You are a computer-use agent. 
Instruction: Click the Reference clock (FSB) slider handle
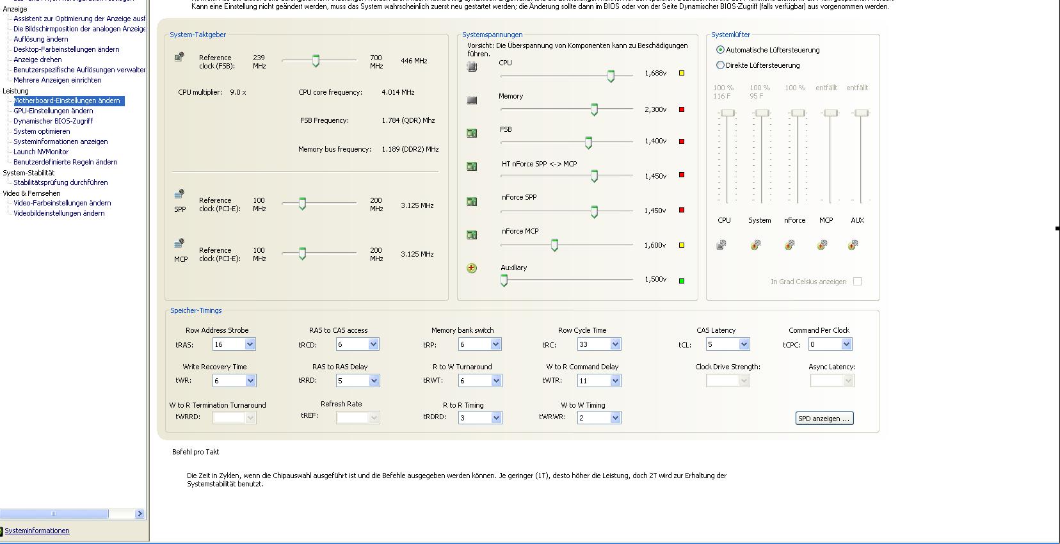tap(316, 60)
